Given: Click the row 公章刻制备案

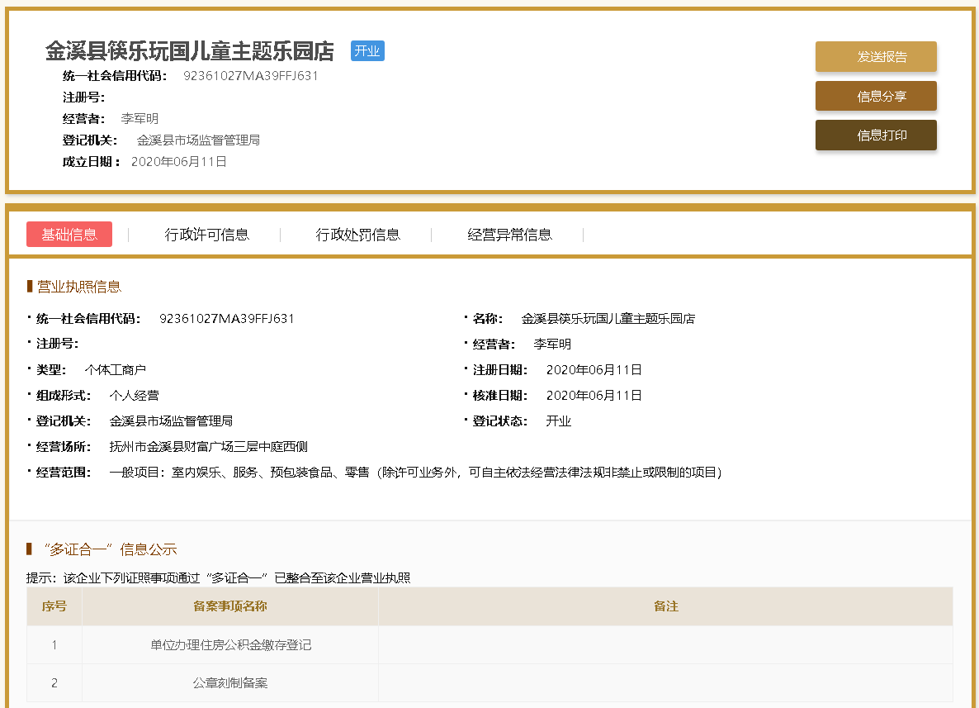Looking at the screenshot, I should coord(489,683).
